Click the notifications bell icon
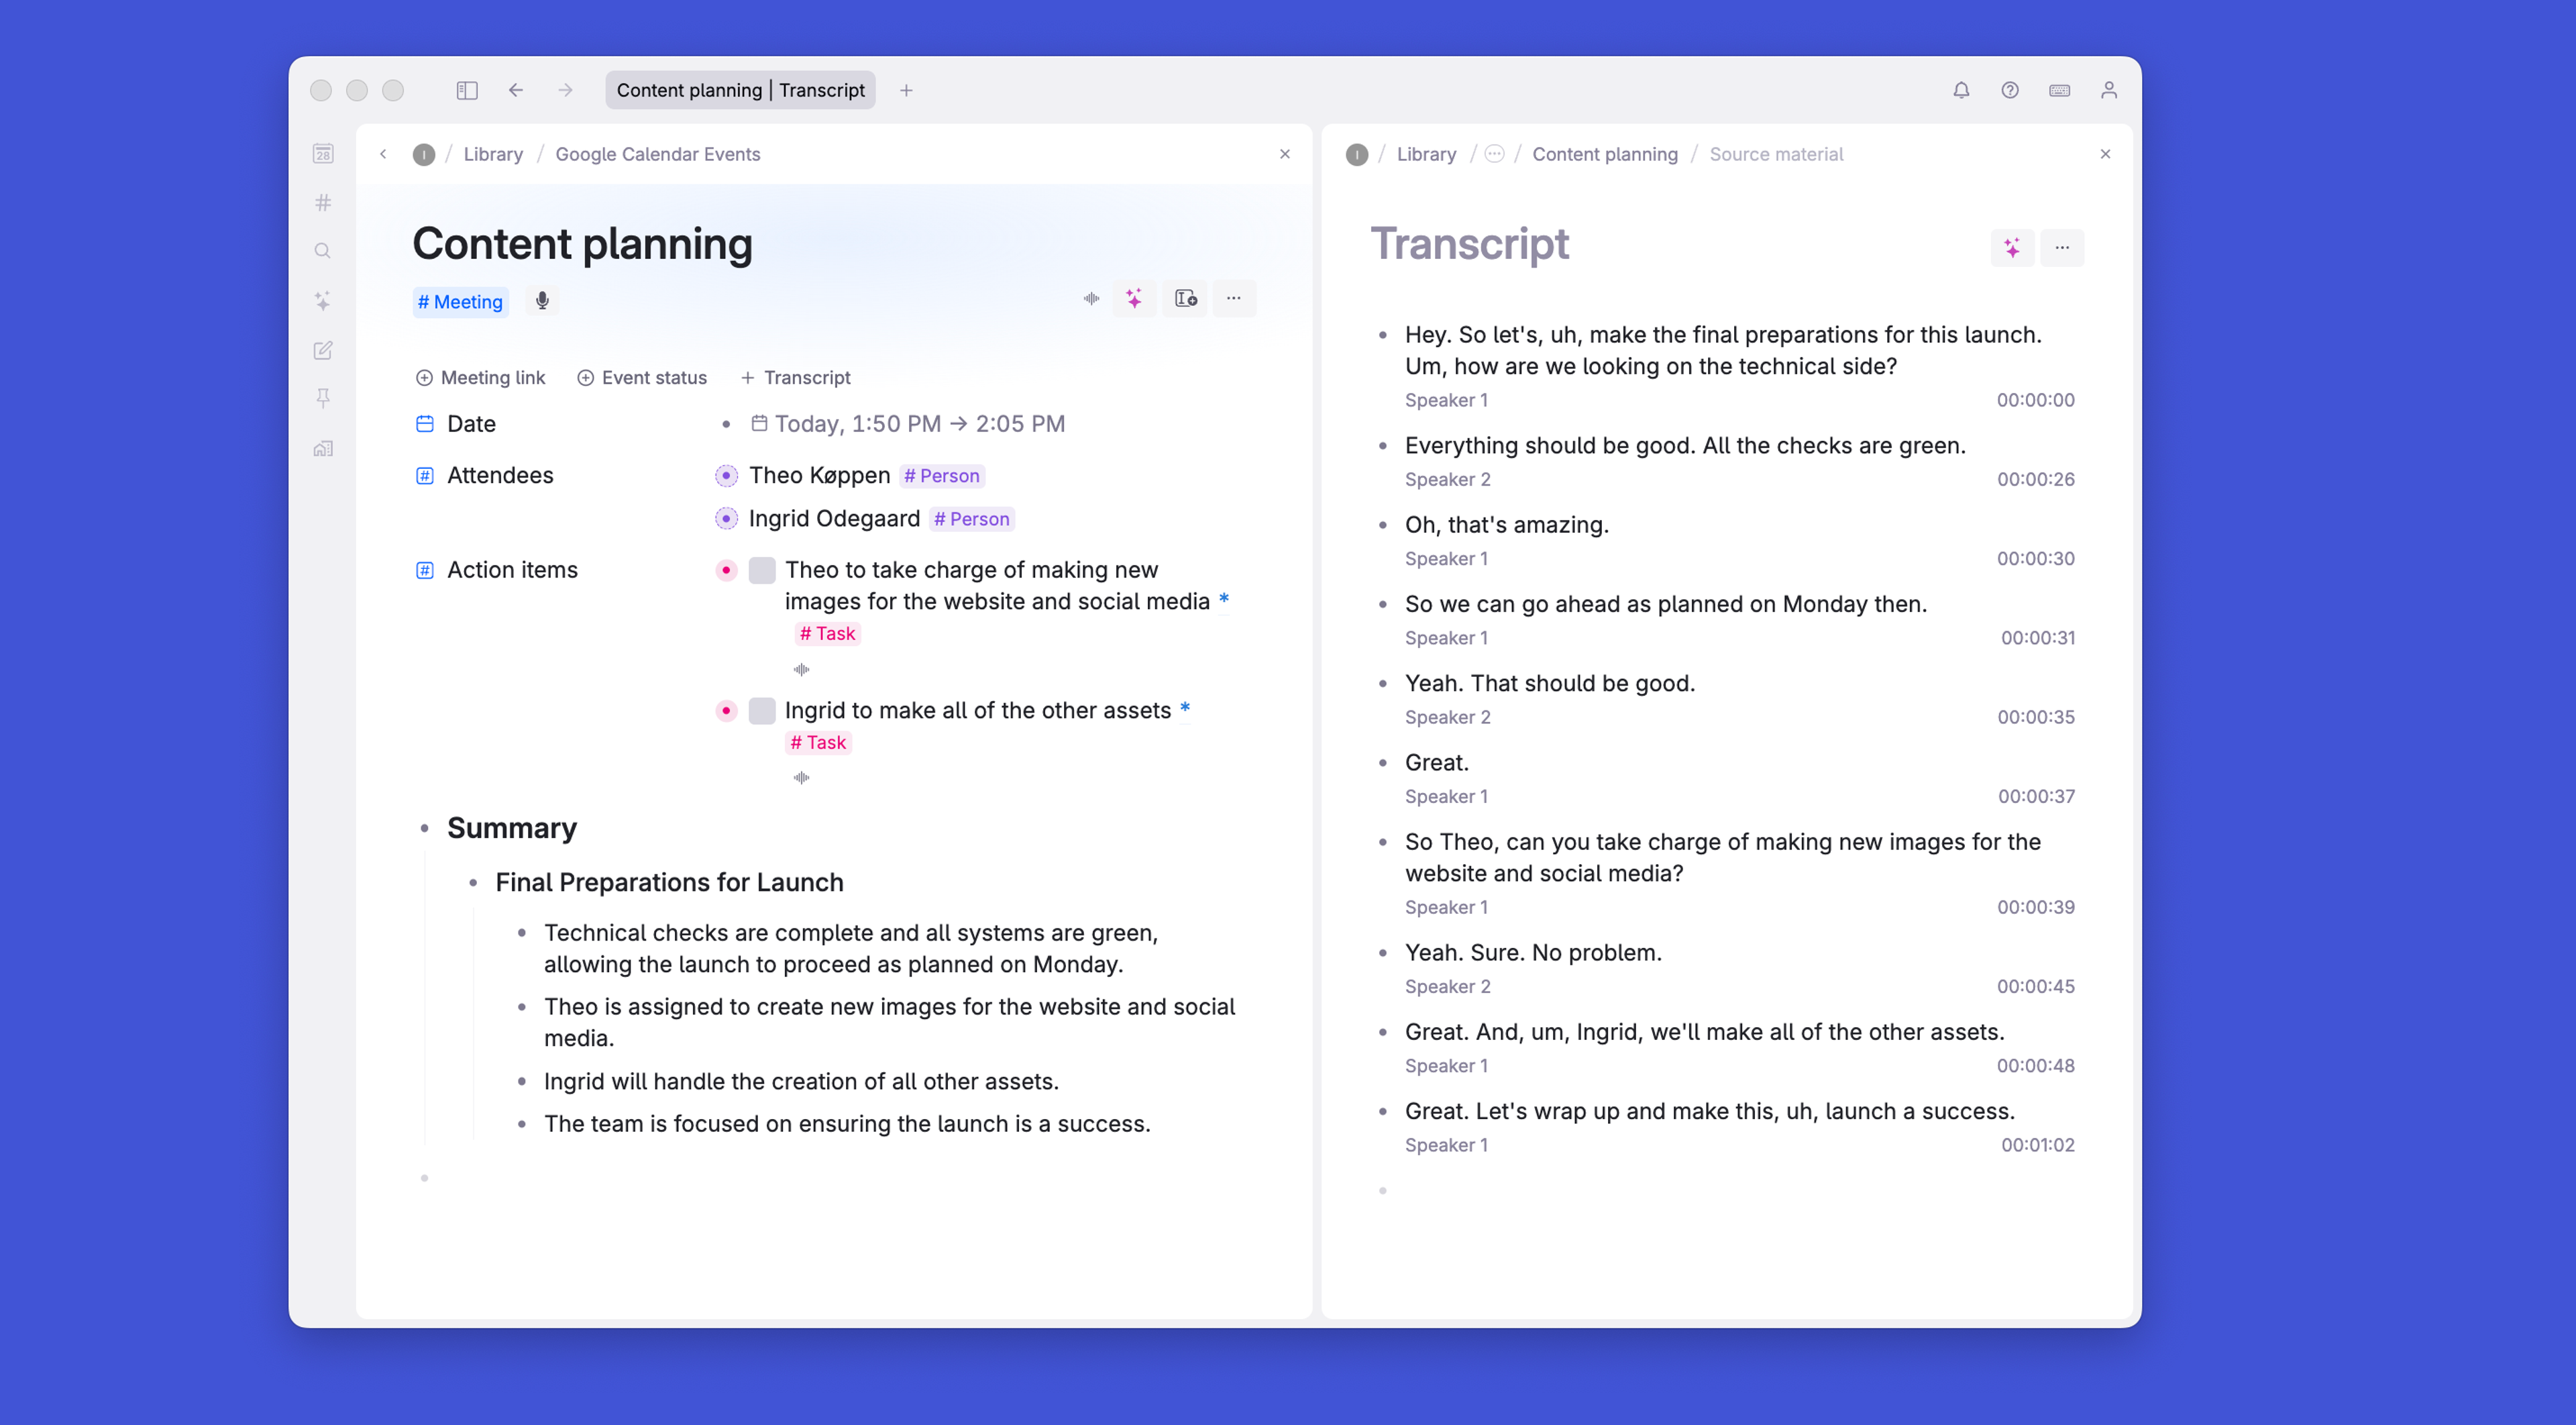The width and height of the screenshot is (2576, 1425). coord(1961,90)
